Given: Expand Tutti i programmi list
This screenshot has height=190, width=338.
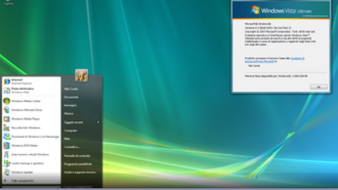Looking at the screenshot, I should click(x=31, y=181).
